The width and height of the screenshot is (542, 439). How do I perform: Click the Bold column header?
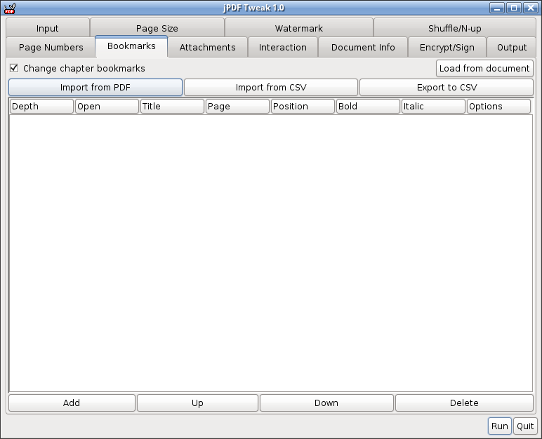[x=368, y=106]
